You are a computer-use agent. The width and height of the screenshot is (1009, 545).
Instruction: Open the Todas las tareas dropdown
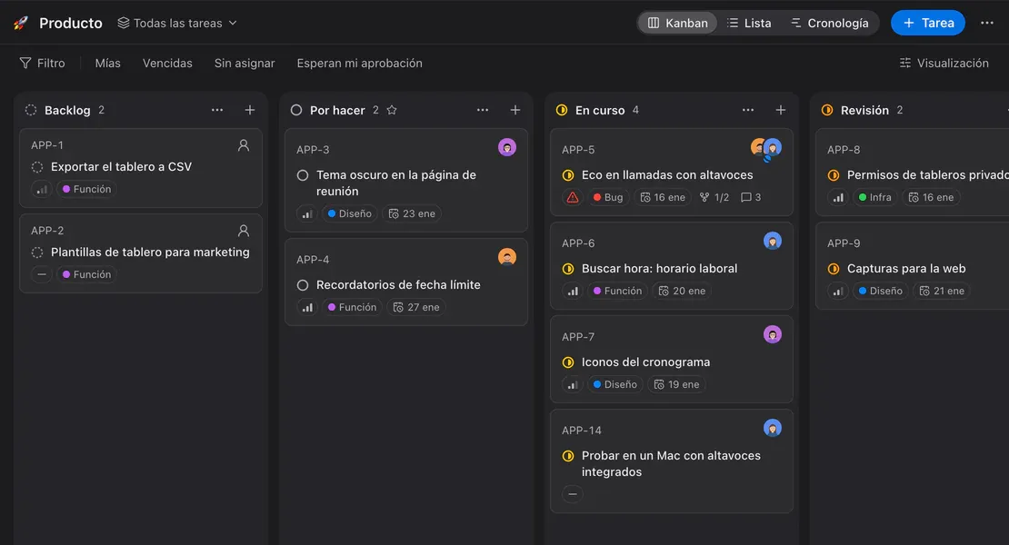[x=177, y=23]
